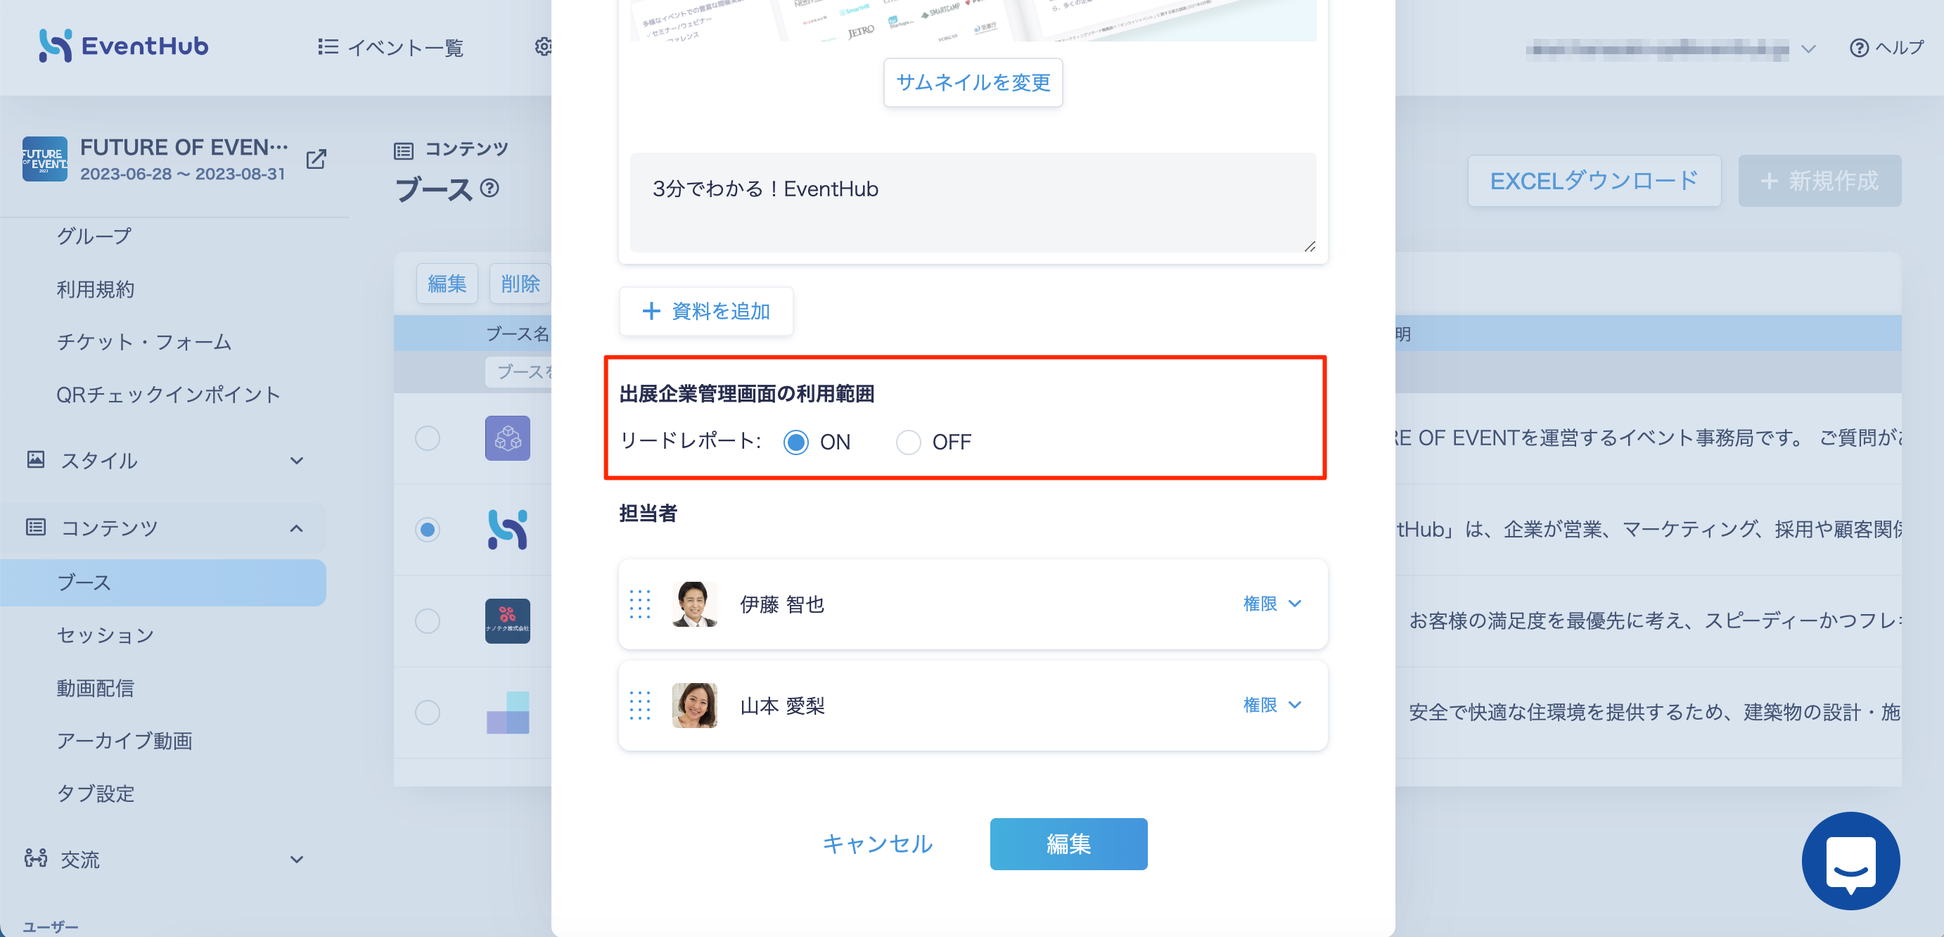Expand the 交流 sidebar section
Image resolution: width=1944 pixels, height=937 pixels.
pos(297,859)
